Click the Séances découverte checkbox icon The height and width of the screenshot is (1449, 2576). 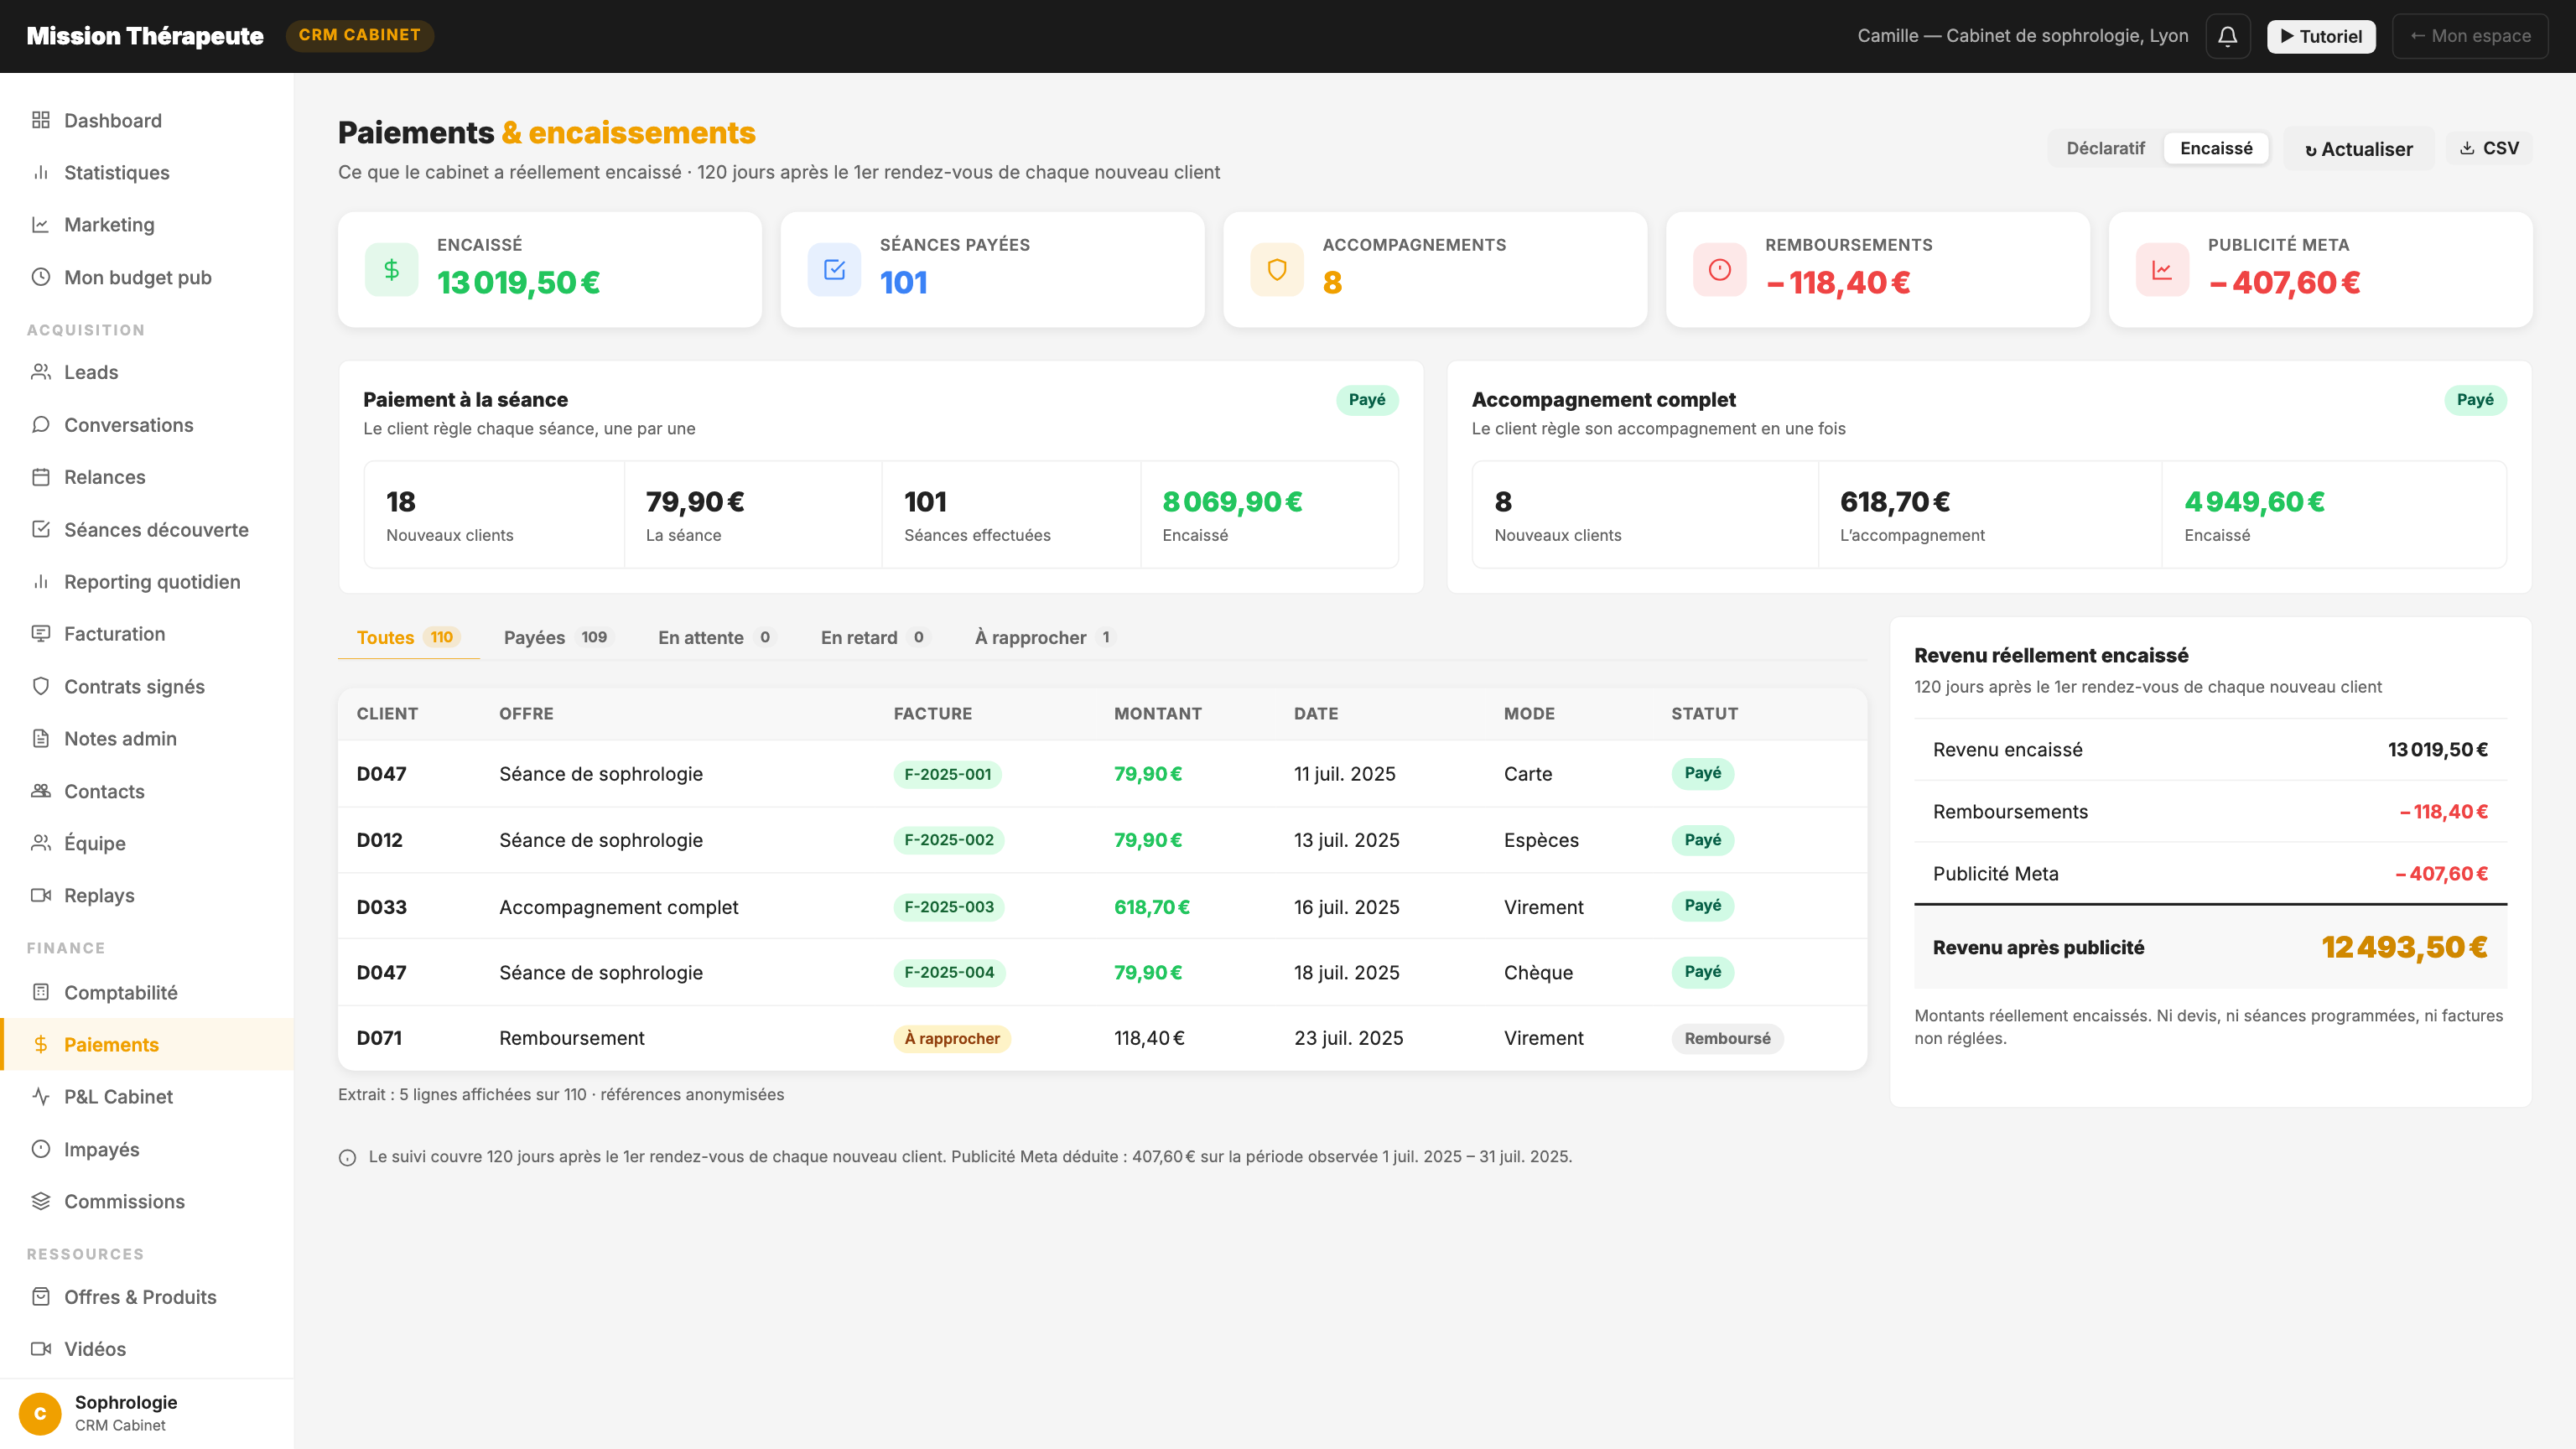(x=41, y=529)
